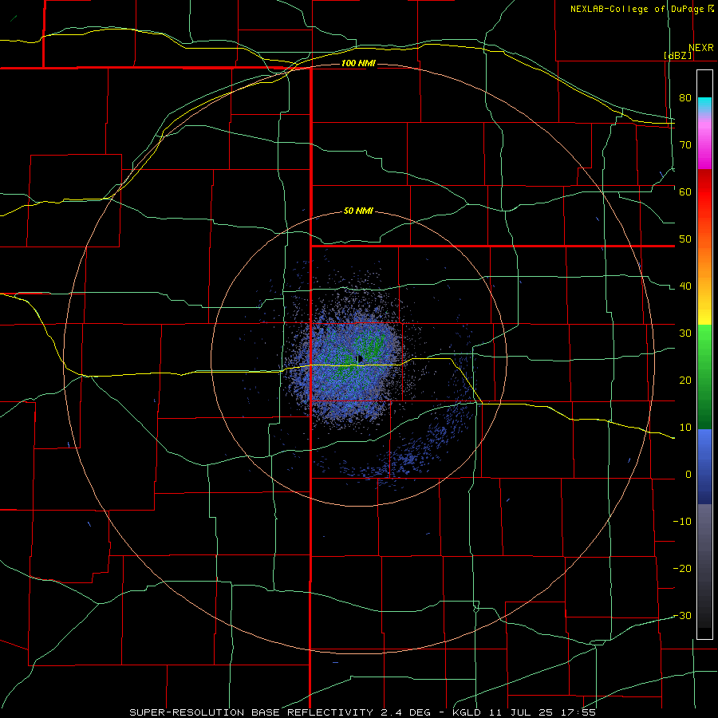Click the orange band of the color bar
The image size is (718, 718).
704,261
